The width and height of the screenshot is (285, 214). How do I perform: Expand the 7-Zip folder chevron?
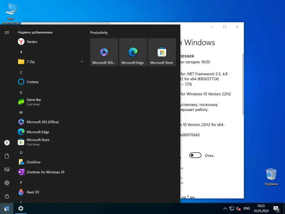pos(82,62)
